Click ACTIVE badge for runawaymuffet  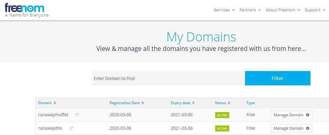[222, 115]
